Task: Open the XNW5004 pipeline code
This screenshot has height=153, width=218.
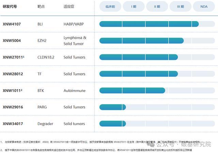Action: point(12,41)
